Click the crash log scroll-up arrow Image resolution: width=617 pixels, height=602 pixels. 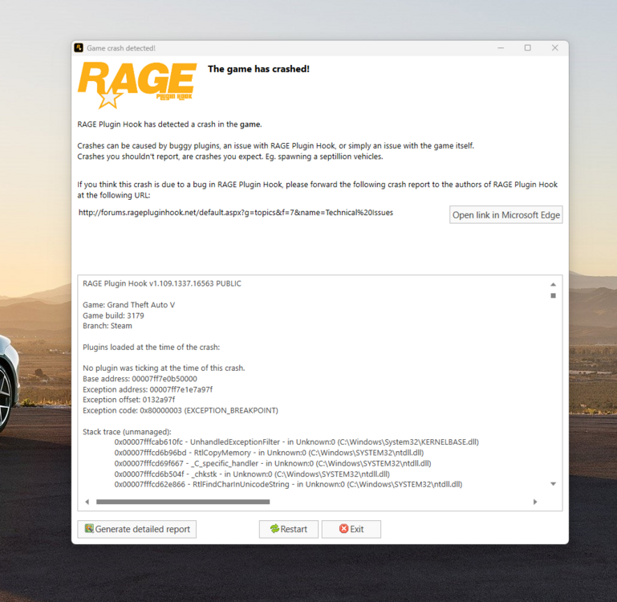coord(553,284)
